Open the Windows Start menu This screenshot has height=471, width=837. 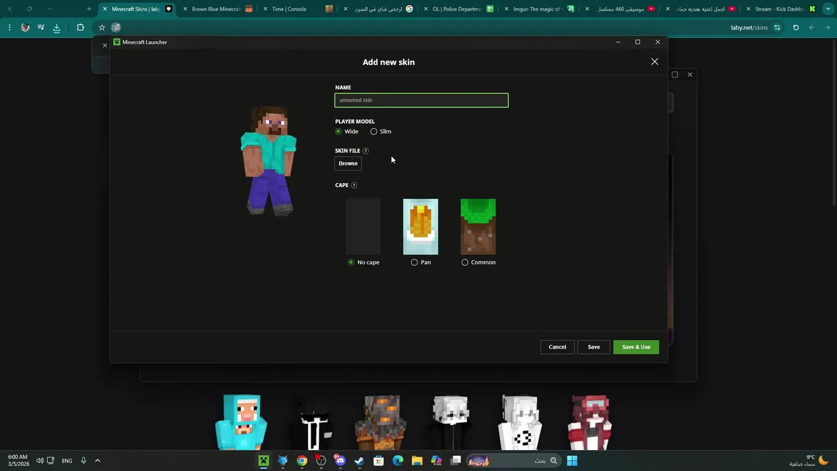[572, 461]
